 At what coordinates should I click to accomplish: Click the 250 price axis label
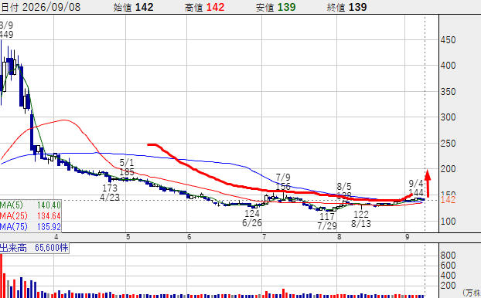point(449,144)
